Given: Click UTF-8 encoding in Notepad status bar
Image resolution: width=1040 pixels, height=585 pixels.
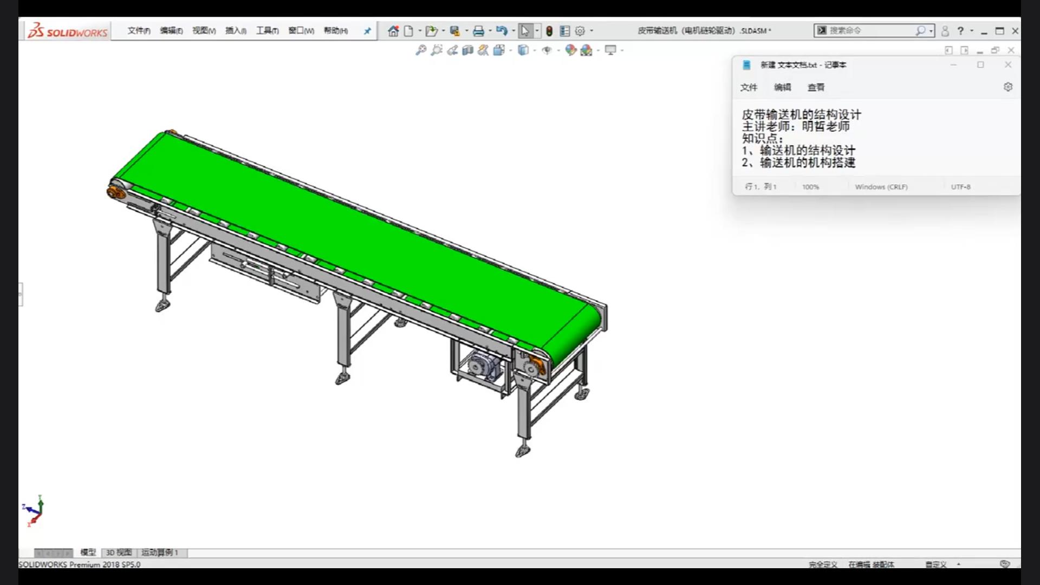Looking at the screenshot, I should pos(960,187).
